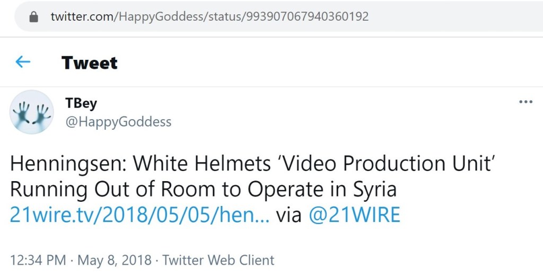The width and height of the screenshot is (543, 278).
Task: Click the Tweet page heading
Action: click(x=89, y=62)
